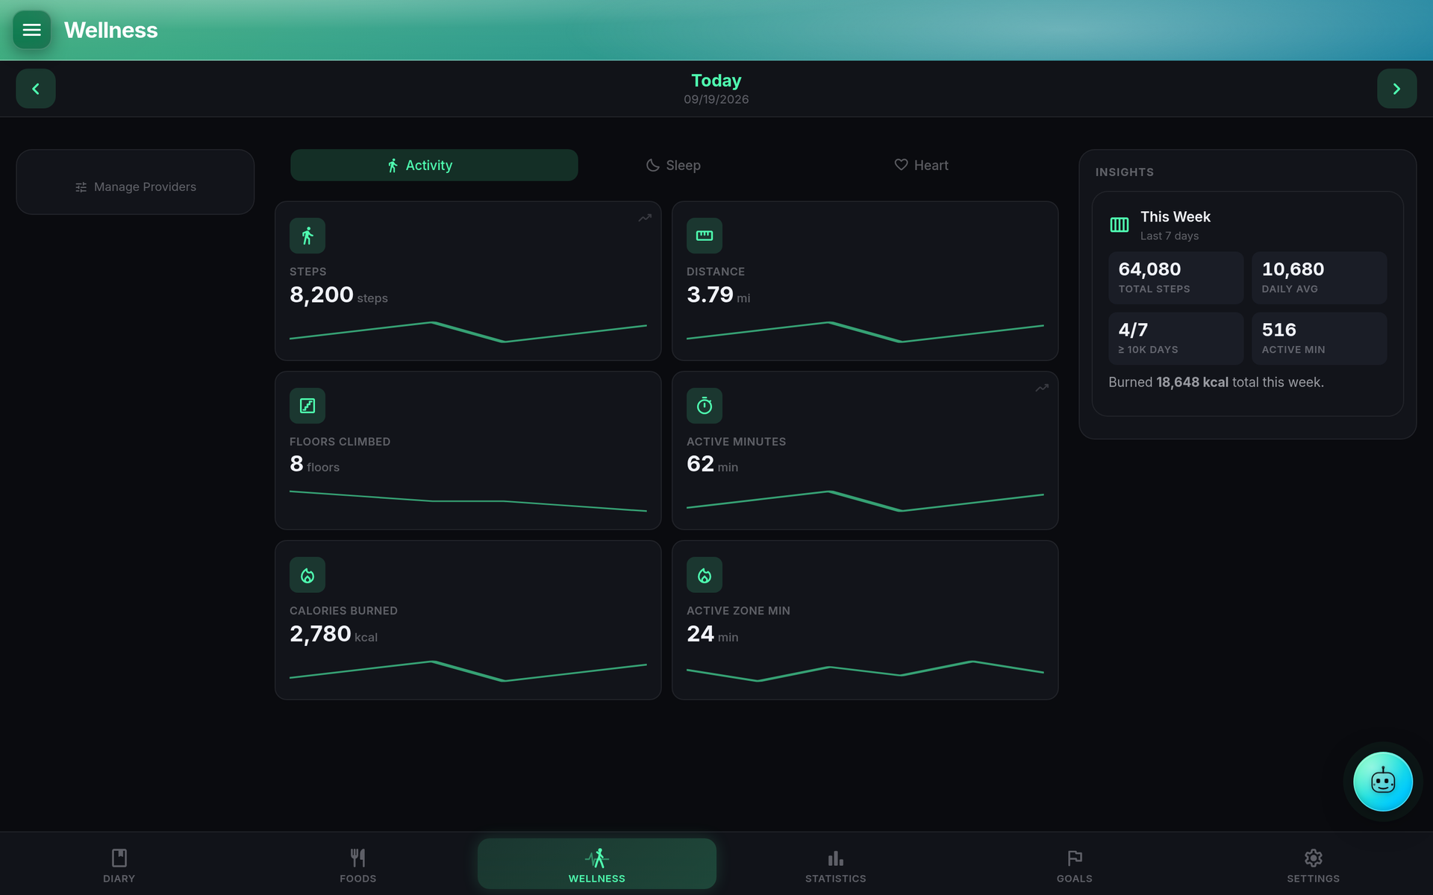The image size is (1433, 895).
Task: Click the 4/7 10K Days tile
Action: tap(1176, 338)
